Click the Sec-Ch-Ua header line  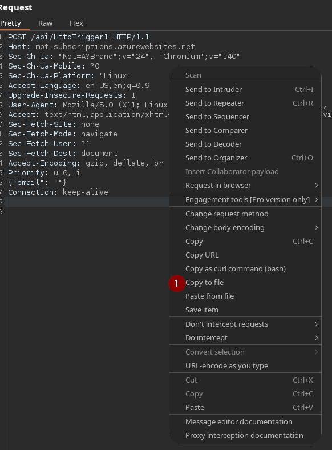(x=124, y=56)
